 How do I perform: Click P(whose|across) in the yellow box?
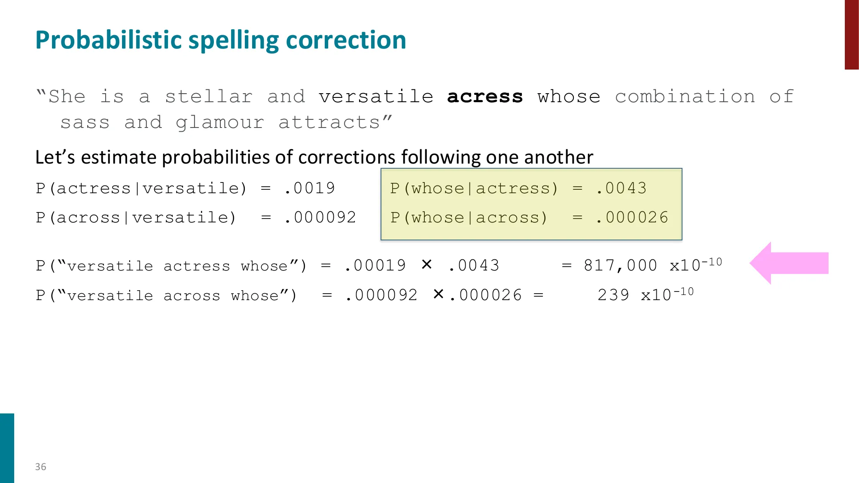[469, 218]
